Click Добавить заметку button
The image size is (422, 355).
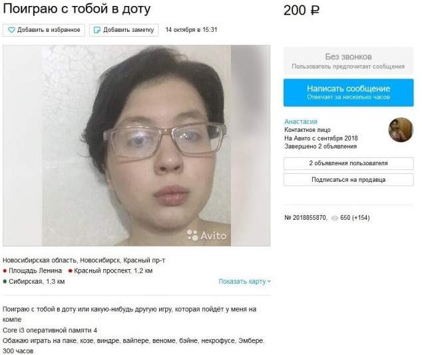[x=124, y=30]
